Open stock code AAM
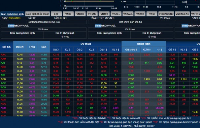The image size is (200, 128). click(x=3, y=59)
